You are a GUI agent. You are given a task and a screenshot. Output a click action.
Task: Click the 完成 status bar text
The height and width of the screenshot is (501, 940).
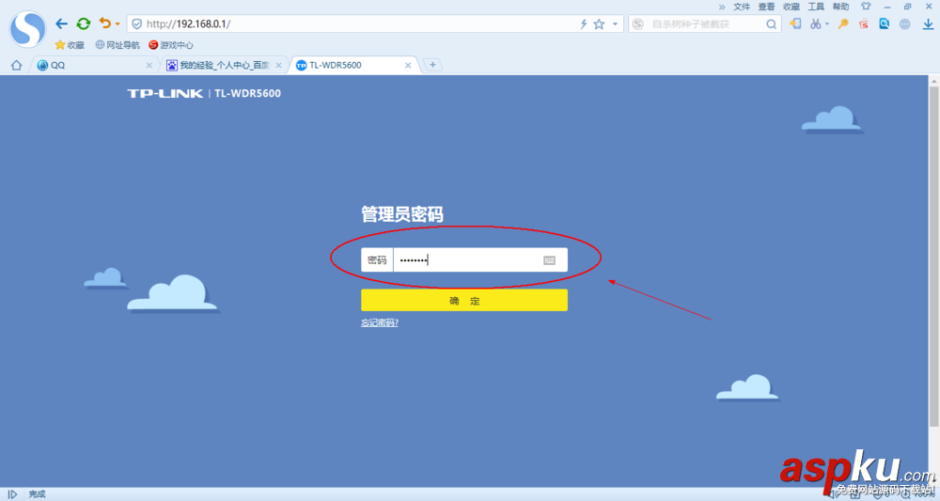(38, 493)
